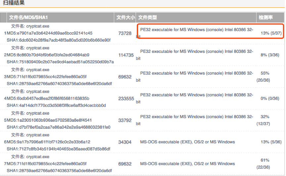The image size is (286, 176).
Task: Click the 文件大小 column header
Action: pyautogui.click(x=125, y=18)
